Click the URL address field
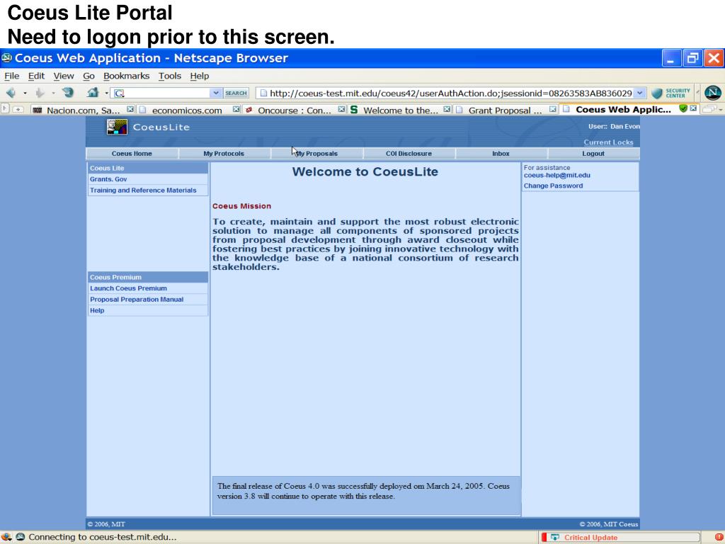The width and height of the screenshot is (725, 544). pyautogui.click(x=450, y=93)
